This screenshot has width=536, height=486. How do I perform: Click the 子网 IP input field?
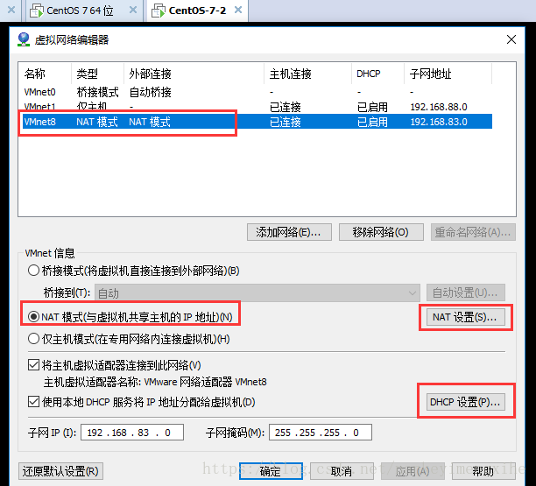coord(132,433)
